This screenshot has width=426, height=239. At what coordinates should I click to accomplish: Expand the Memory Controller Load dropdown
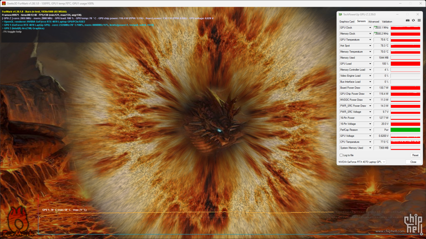point(370,70)
